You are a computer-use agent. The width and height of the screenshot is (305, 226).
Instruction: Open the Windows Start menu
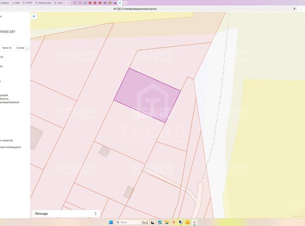[111, 222]
